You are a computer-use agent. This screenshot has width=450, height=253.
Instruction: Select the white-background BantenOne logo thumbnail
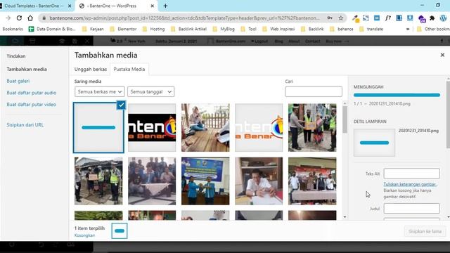coord(259,128)
